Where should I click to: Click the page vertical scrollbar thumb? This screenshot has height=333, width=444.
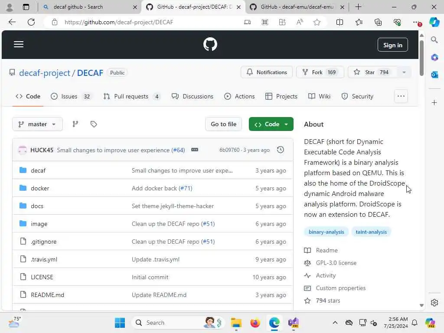(421, 58)
